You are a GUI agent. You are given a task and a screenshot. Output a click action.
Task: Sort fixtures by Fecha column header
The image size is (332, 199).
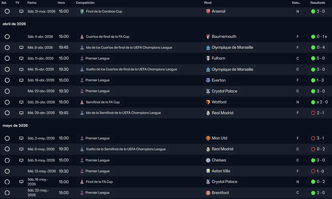(32, 3)
